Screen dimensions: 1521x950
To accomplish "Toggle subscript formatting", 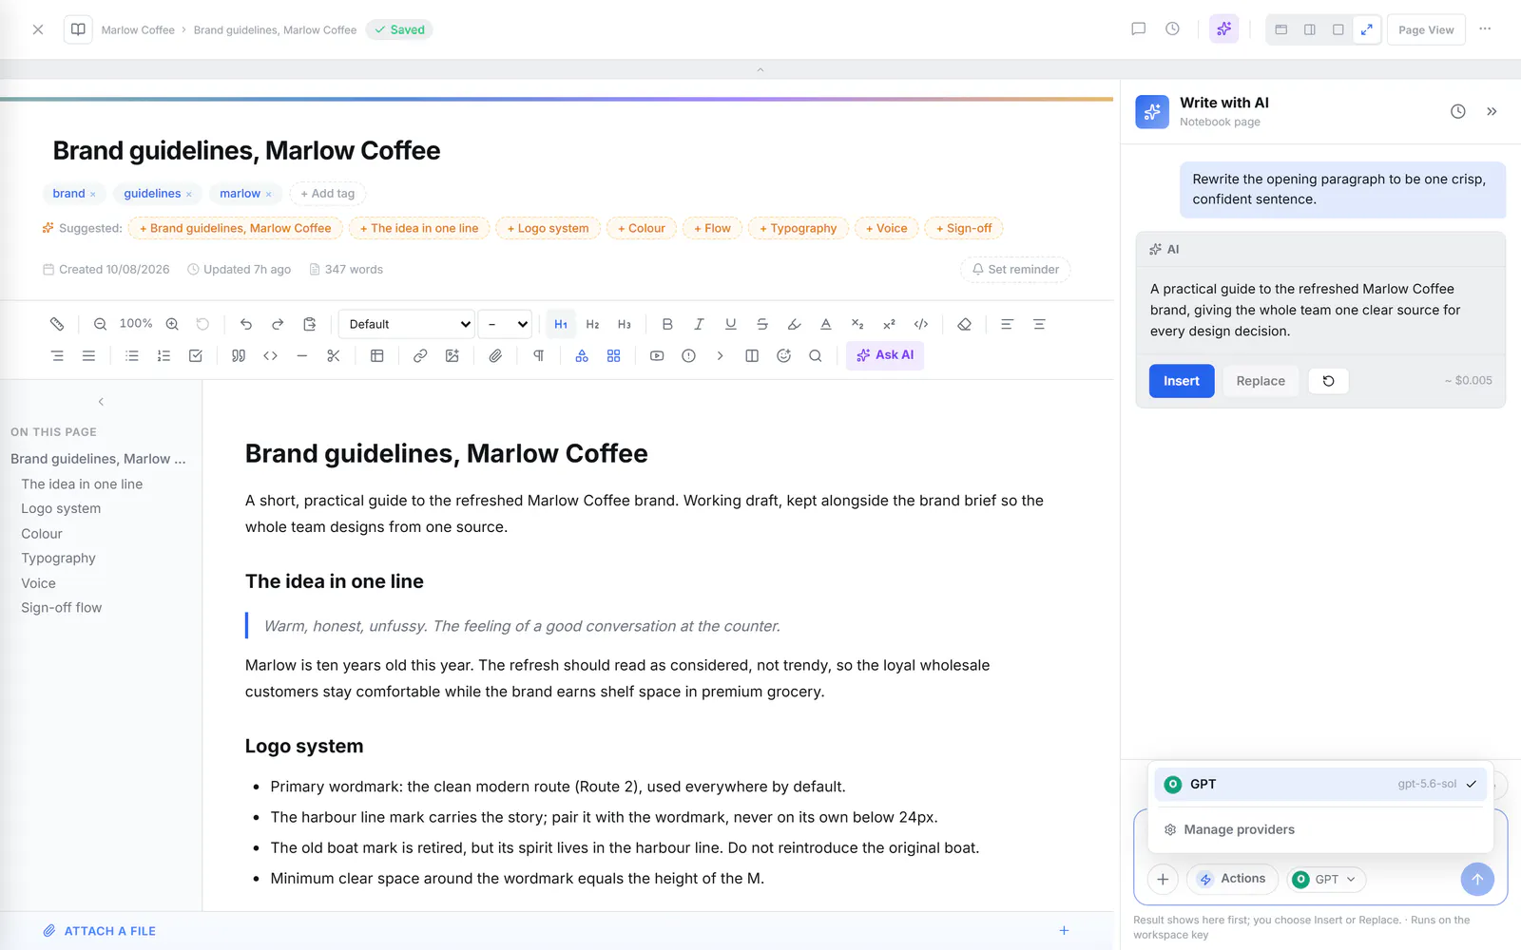I will [857, 324].
